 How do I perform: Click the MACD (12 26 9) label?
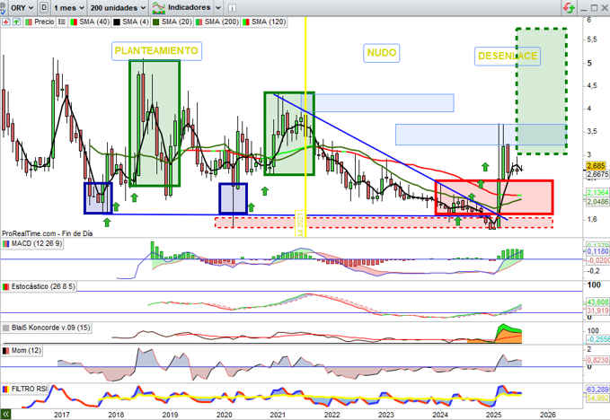coord(37,244)
